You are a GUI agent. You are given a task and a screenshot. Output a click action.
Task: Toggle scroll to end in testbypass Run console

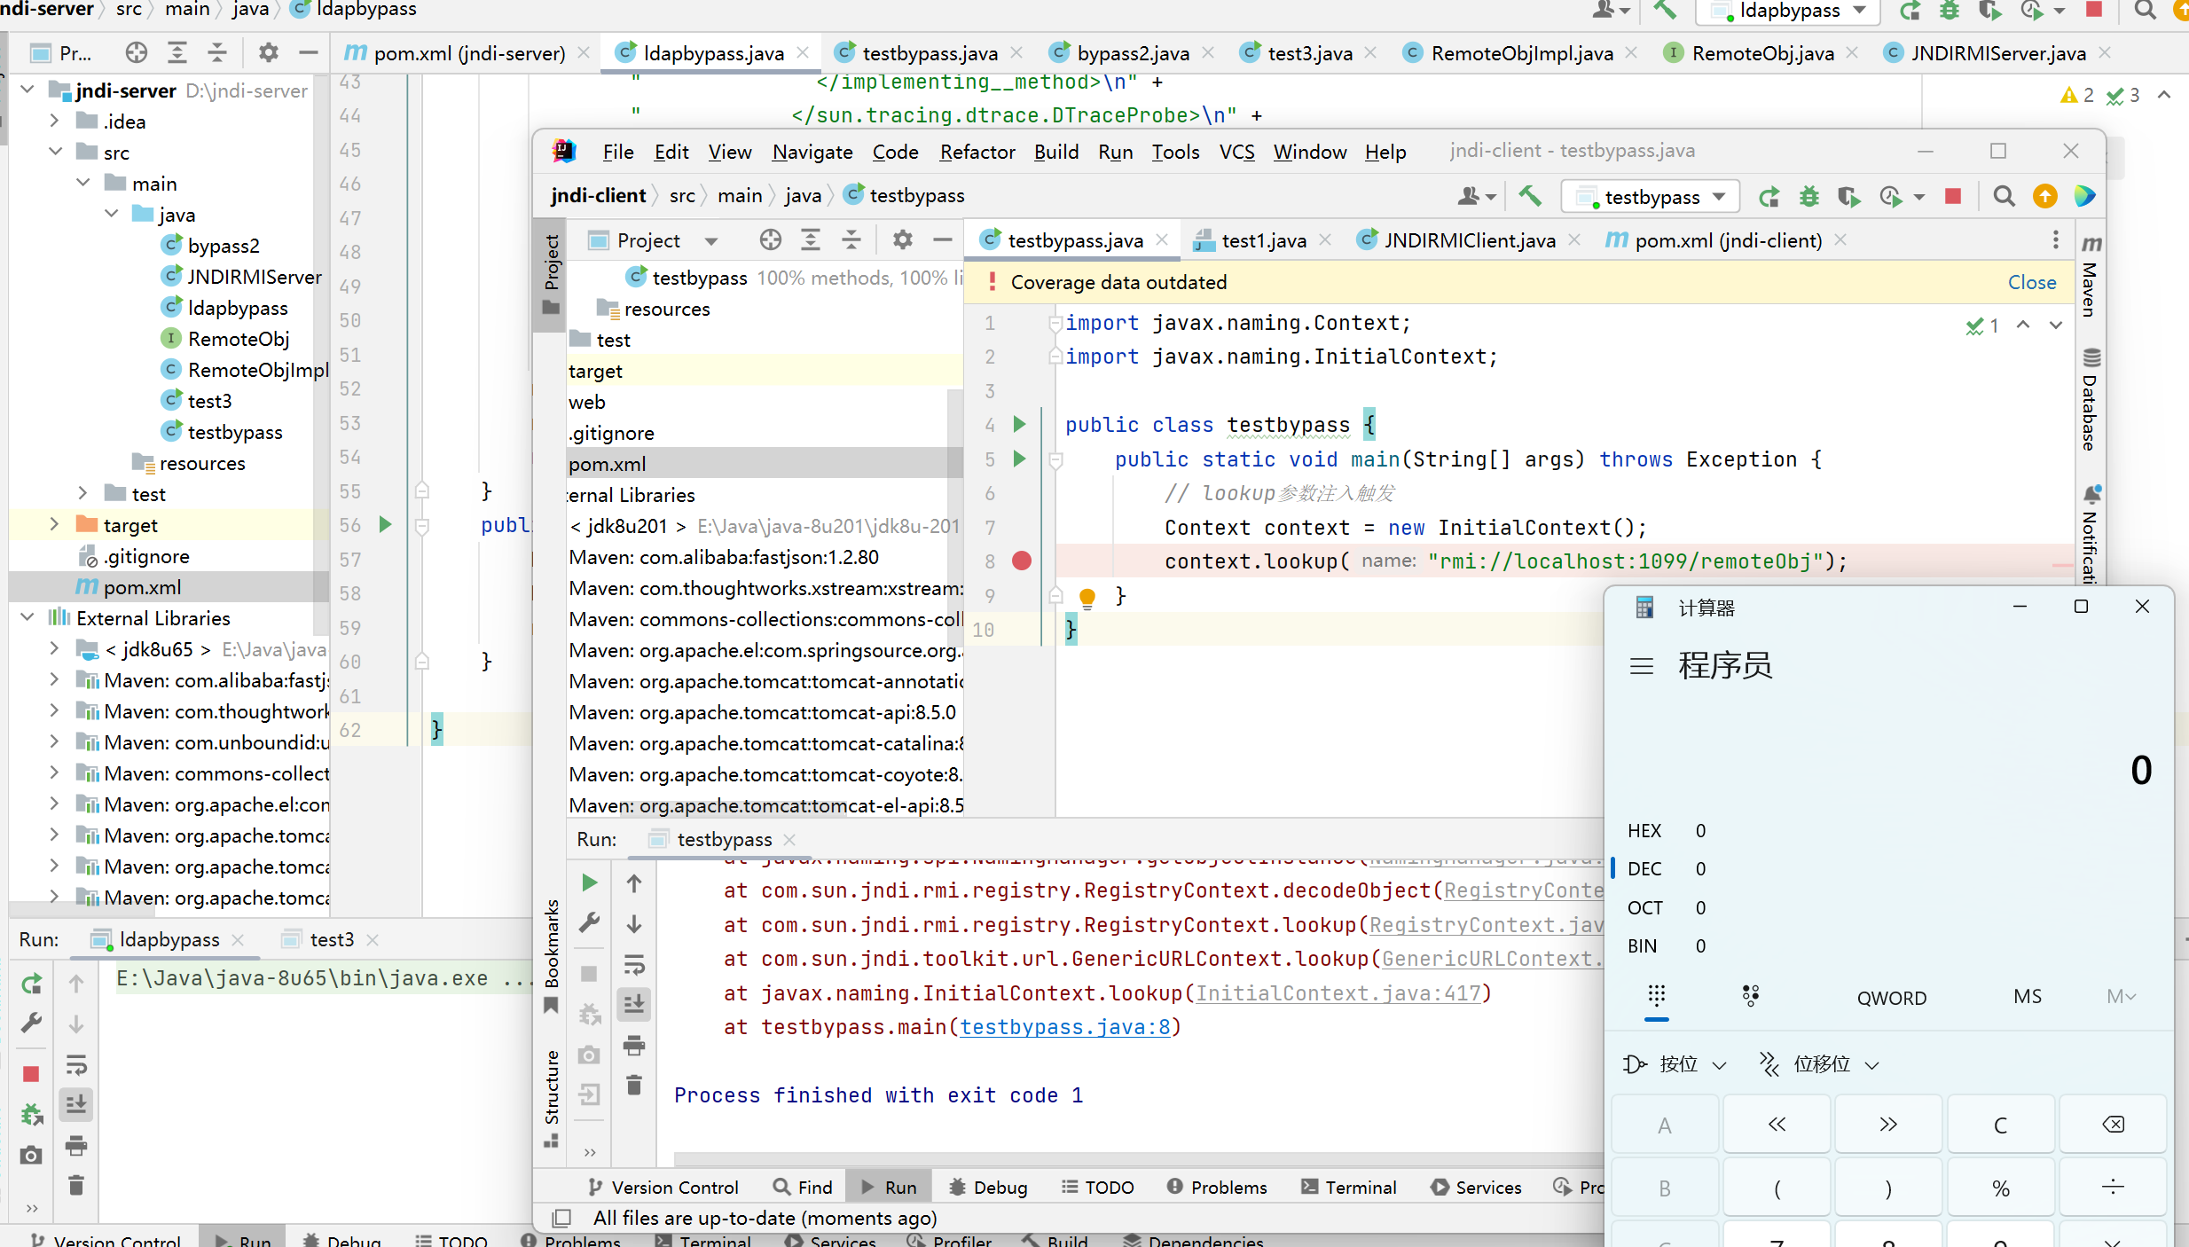634,1005
